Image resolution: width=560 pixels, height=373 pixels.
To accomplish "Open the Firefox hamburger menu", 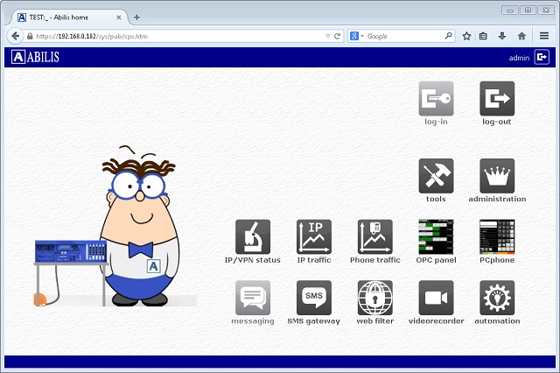I will click(x=542, y=36).
